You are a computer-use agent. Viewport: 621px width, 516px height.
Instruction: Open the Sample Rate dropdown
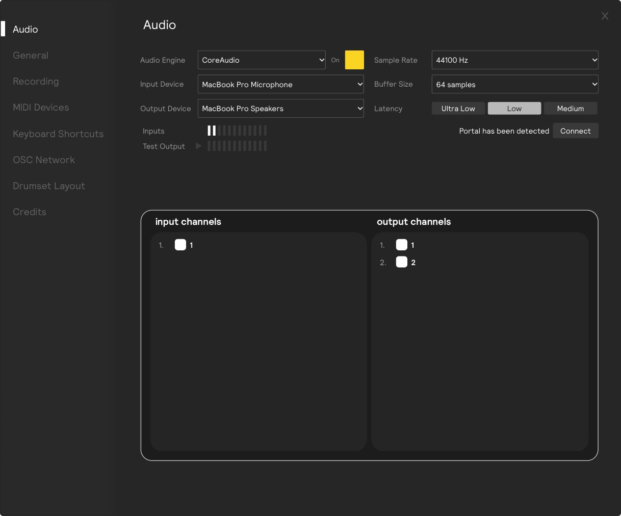[x=515, y=60]
